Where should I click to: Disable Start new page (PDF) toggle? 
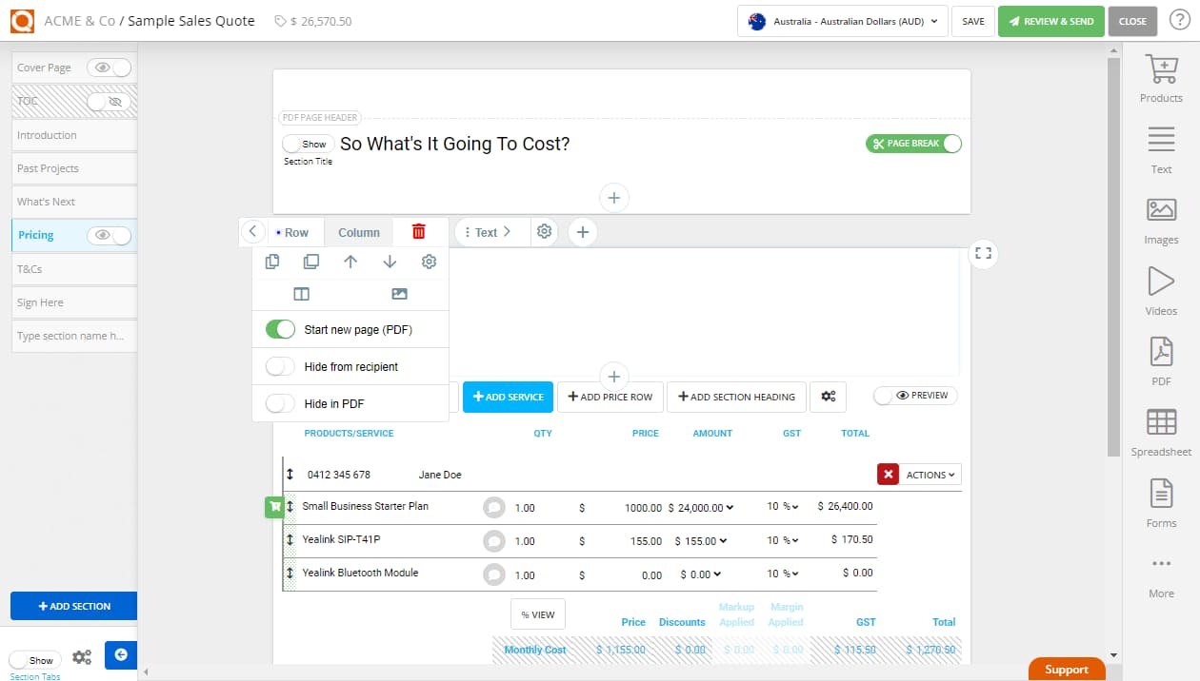click(x=280, y=329)
